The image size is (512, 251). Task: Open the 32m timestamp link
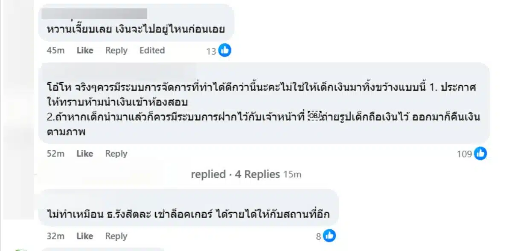click(55, 236)
